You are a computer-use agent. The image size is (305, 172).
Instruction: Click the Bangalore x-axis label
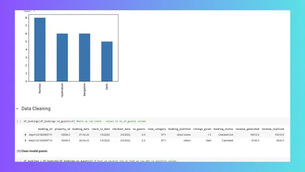(x=84, y=90)
